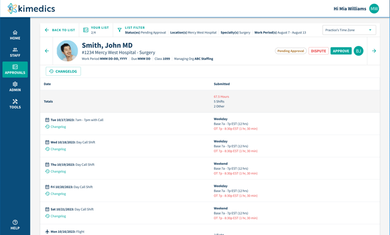The image size is (390, 235).
Task: Open the Admin settings section
Action: (x=15, y=87)
